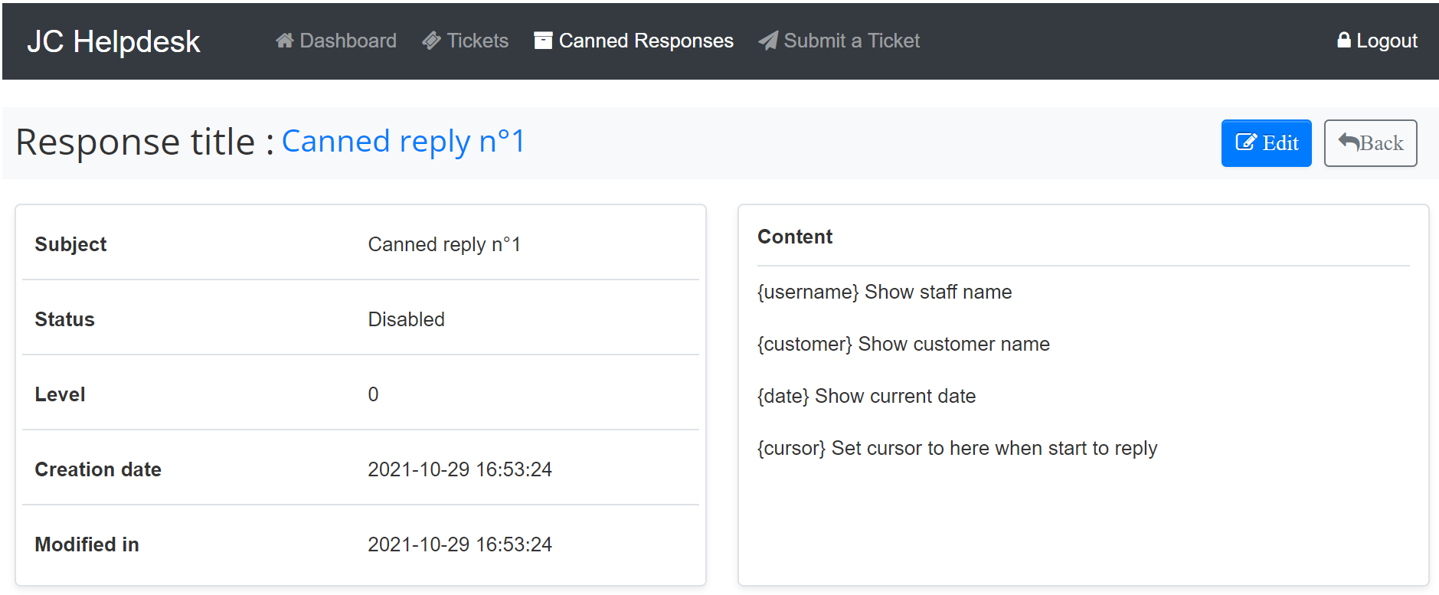The image size is (1439, 595).
Task: Click the Tickets tag icon
Action: pos(431,41)
